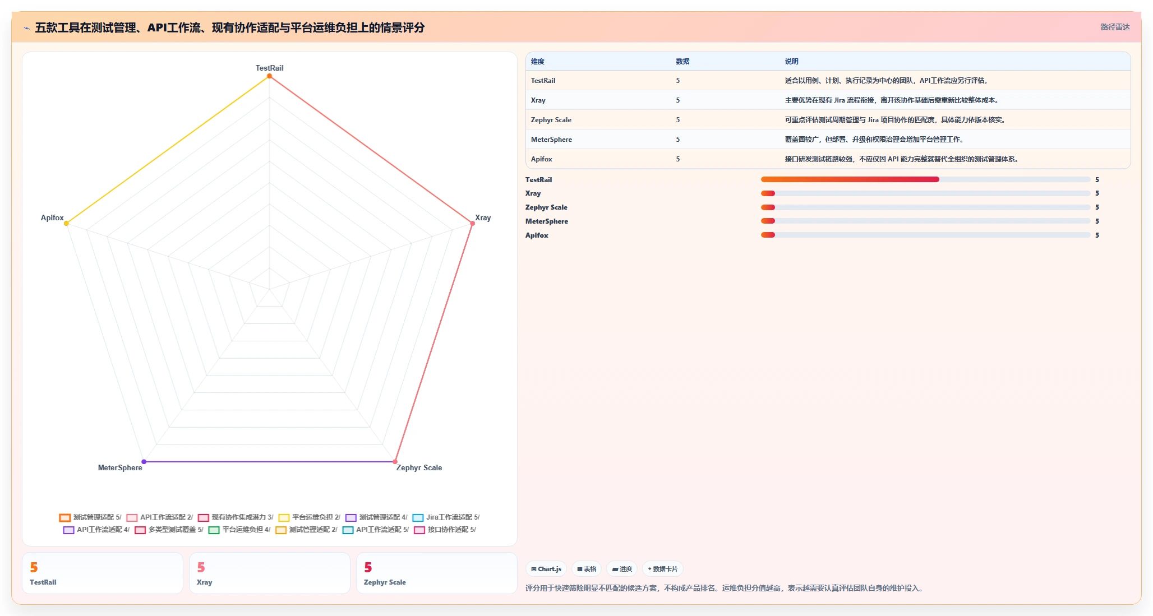Click the MeterSphere data point on the radar

[144, 462]
